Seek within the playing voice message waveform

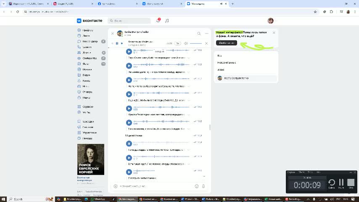(161, 142)
